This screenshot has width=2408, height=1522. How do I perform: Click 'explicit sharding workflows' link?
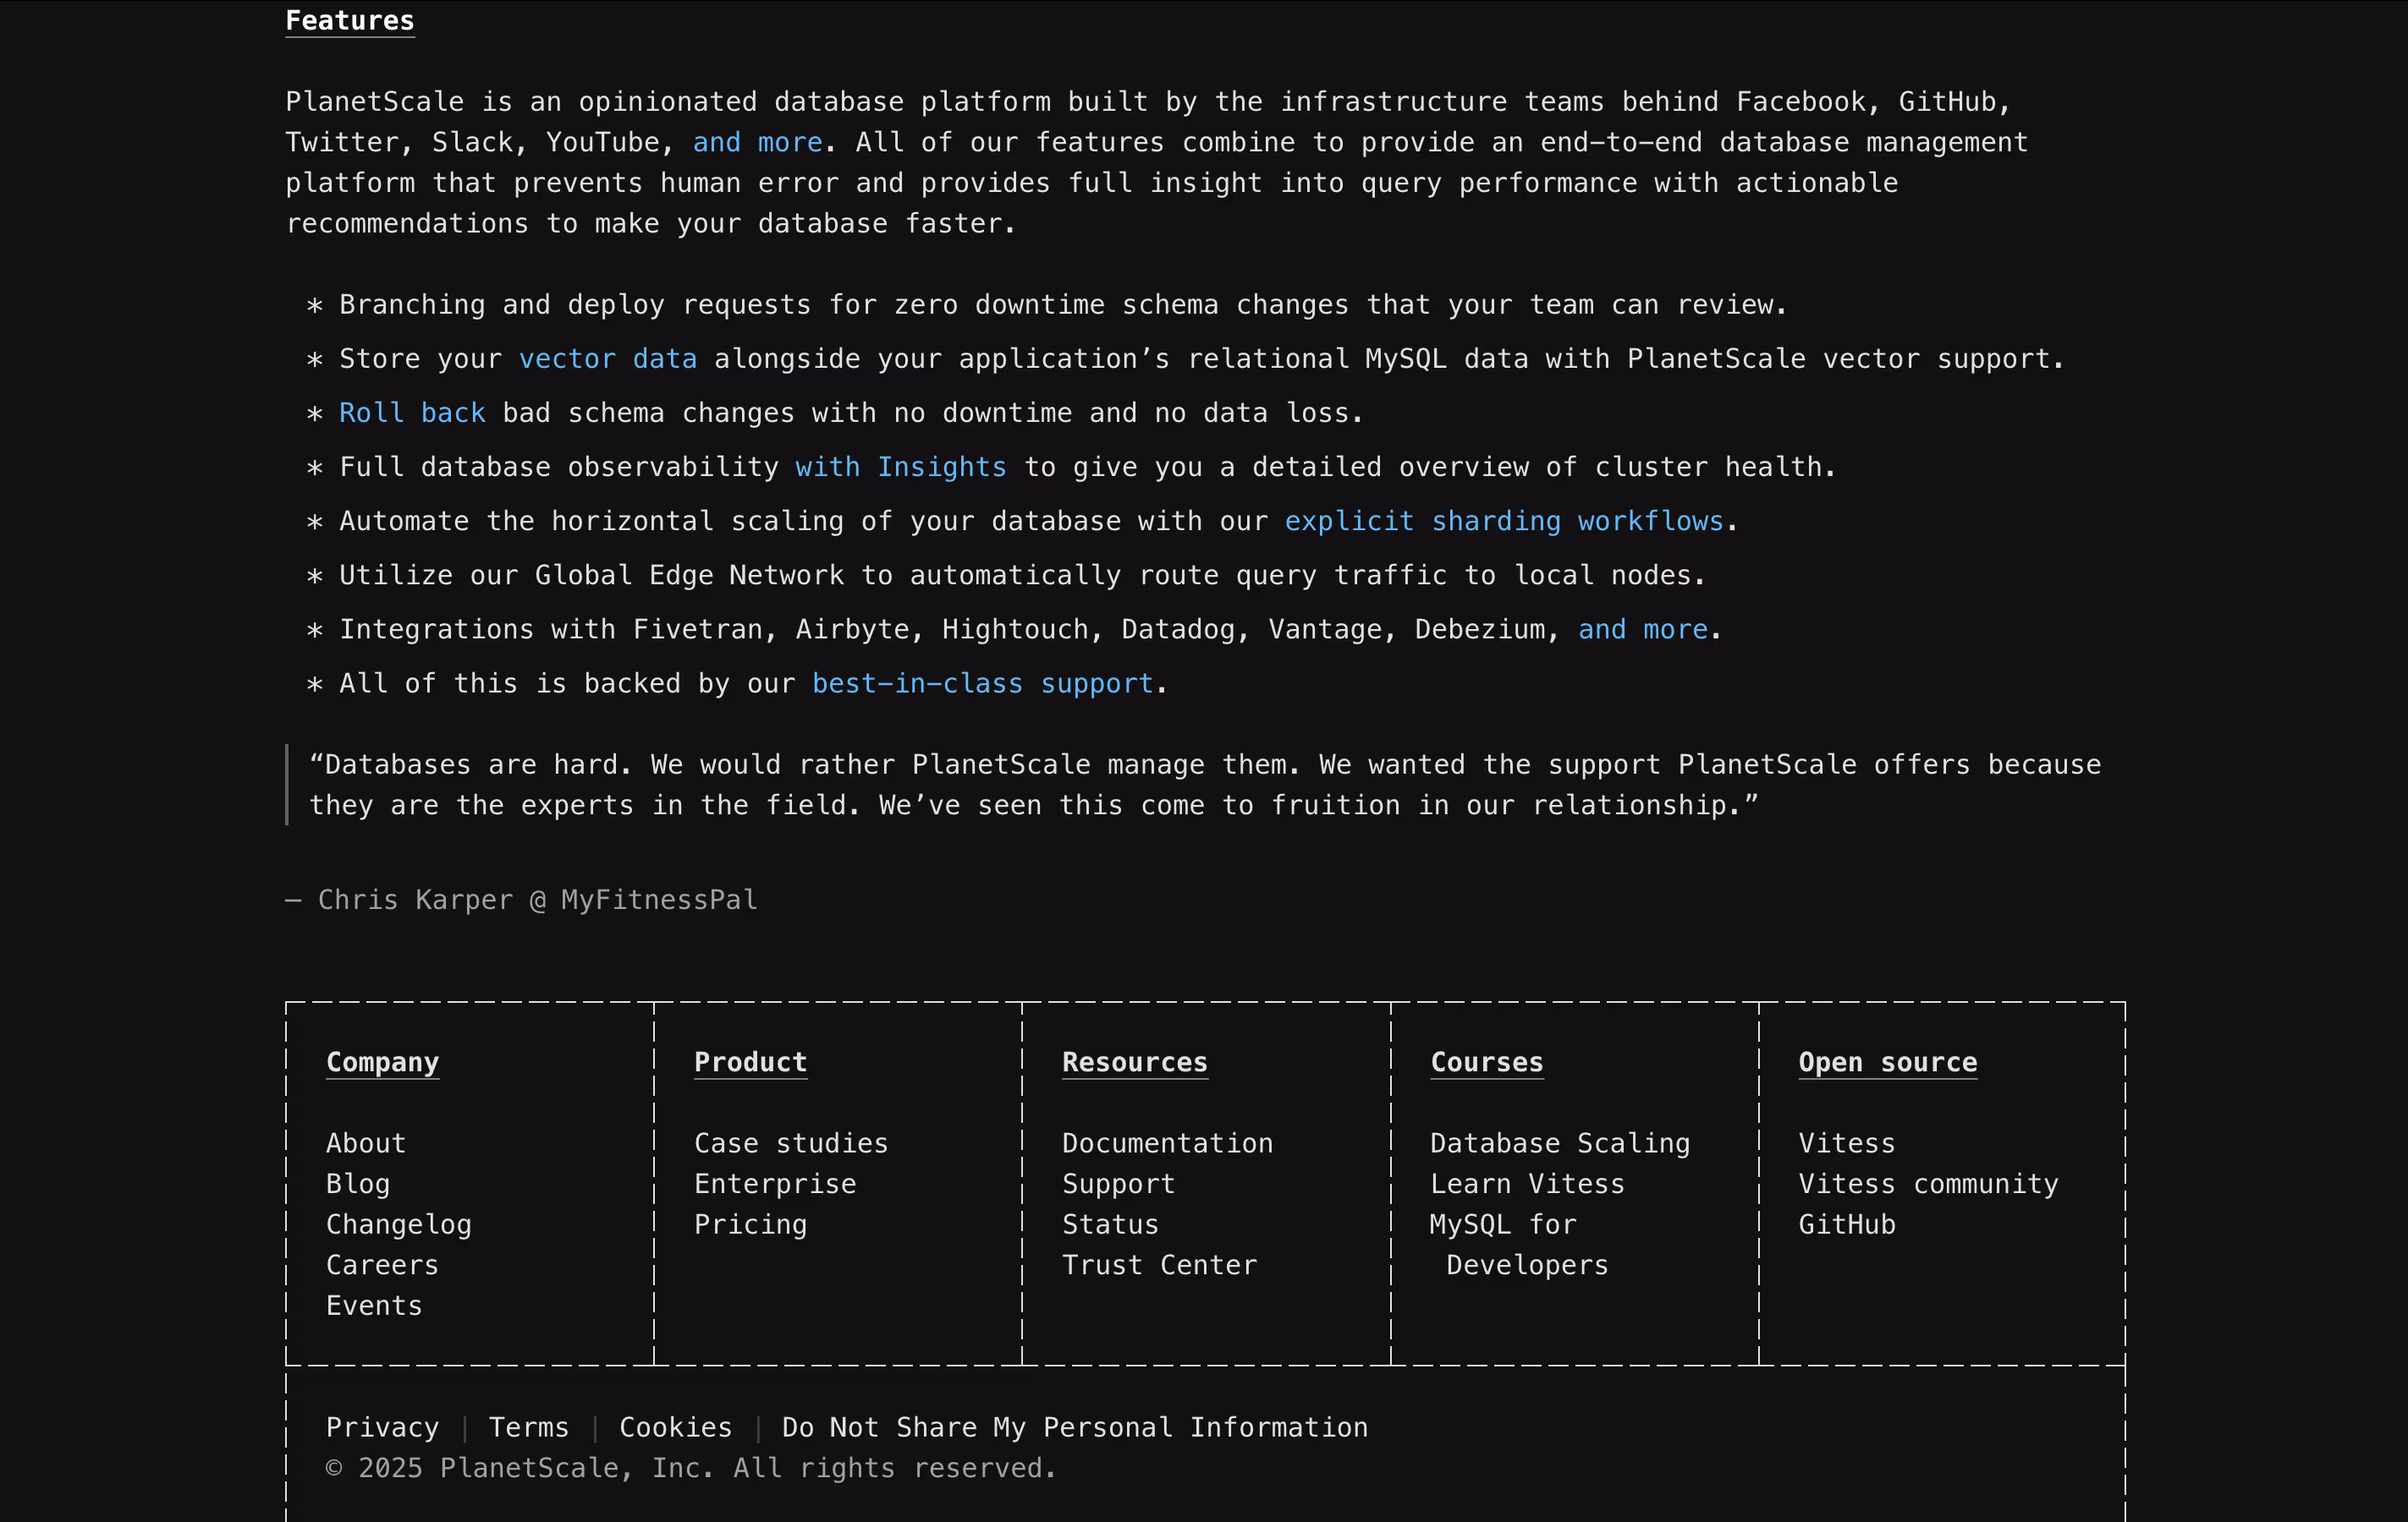pos(1503,521)
